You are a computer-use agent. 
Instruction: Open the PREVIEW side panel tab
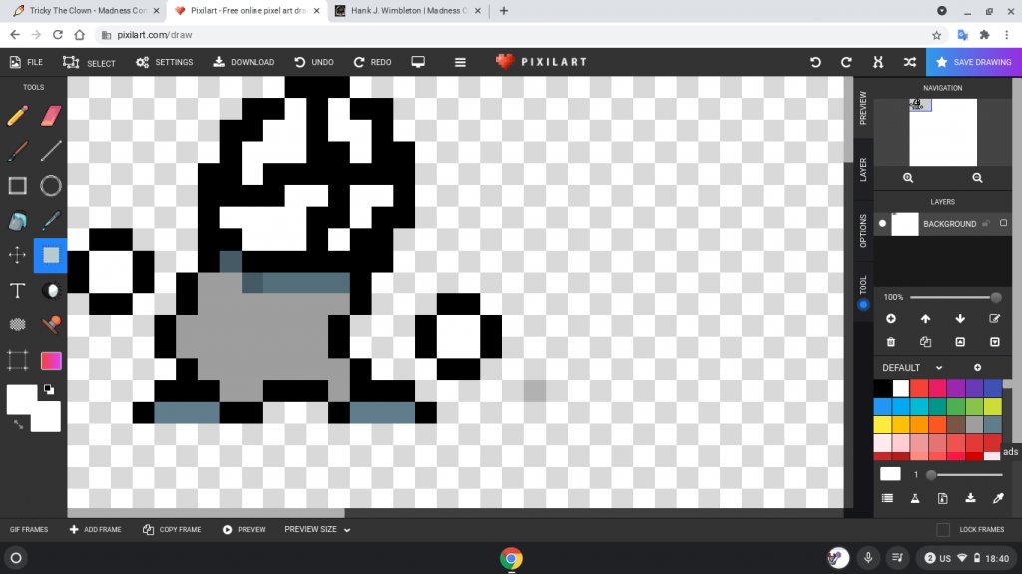click(x=863, y=108)
